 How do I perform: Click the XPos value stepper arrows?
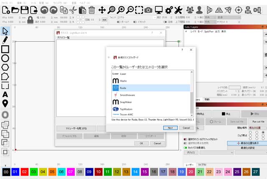coord(20,17)
